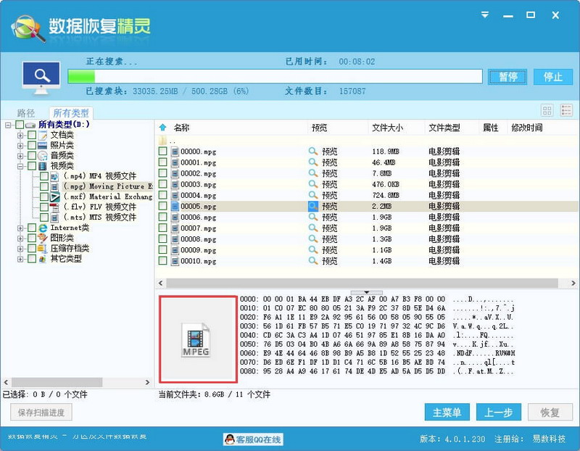This screenshot has width=580, height=451.
Task: Click the 图形类 graphics palette icon
Action: tap(43, 239)
